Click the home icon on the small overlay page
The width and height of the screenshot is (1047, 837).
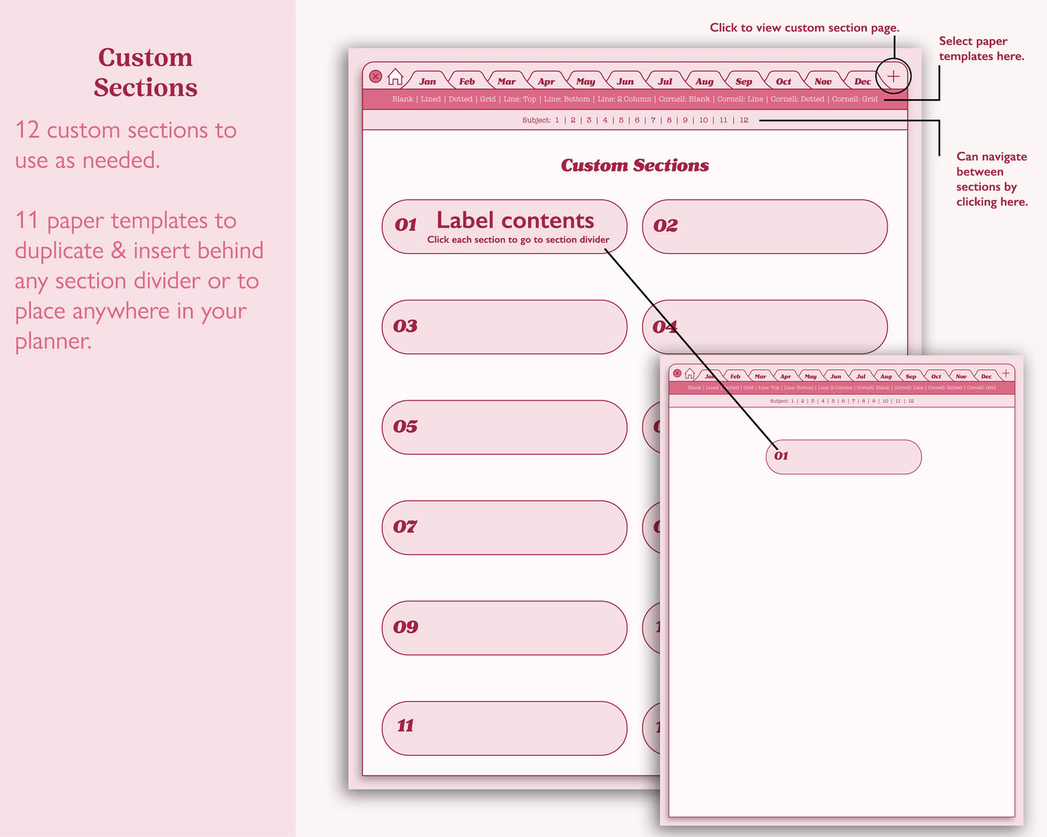tap(690, 374)
